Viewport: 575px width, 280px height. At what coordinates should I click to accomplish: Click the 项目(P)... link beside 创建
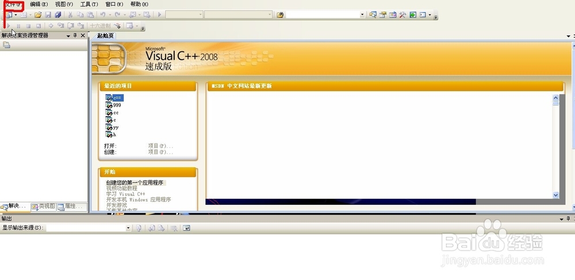coord(160,152)
